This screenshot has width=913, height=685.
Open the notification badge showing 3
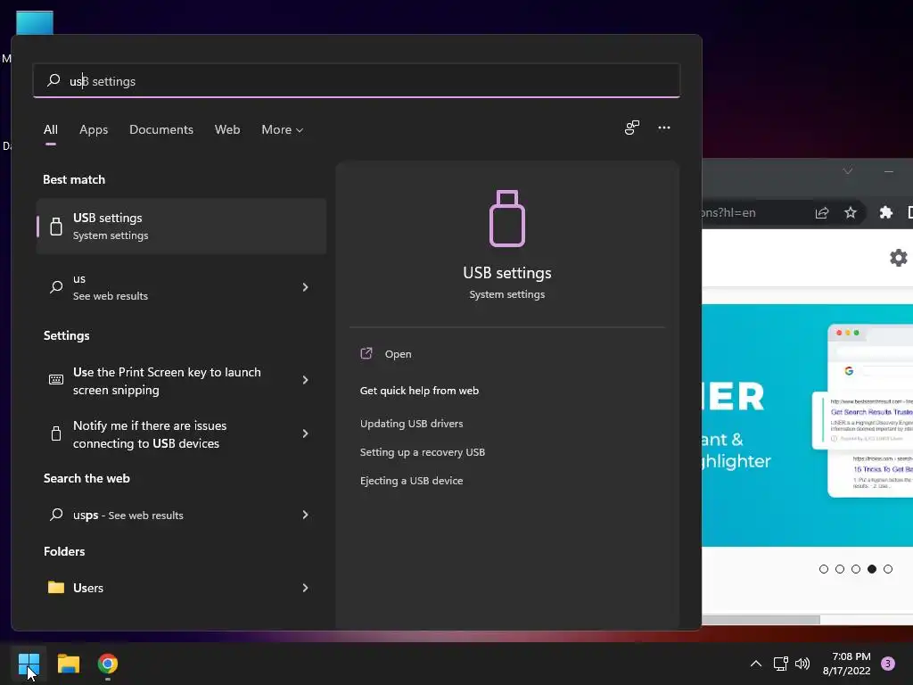pyautogui.click(x=888, y=664)
